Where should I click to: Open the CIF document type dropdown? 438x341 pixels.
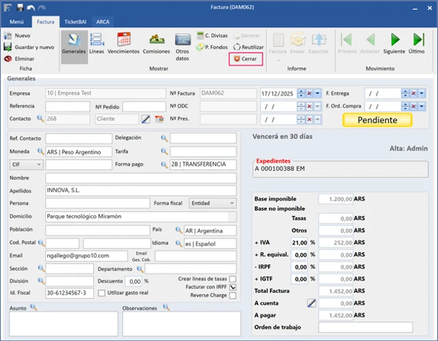click(x=38, y=164)
